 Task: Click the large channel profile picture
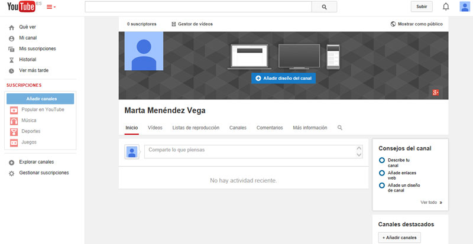(144, 51)
